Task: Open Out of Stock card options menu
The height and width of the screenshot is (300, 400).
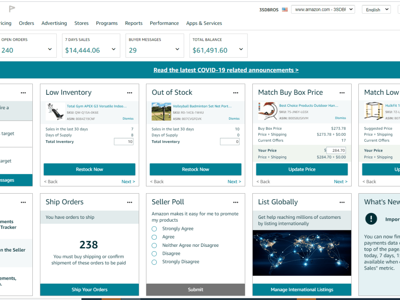Action: (236, 93)
